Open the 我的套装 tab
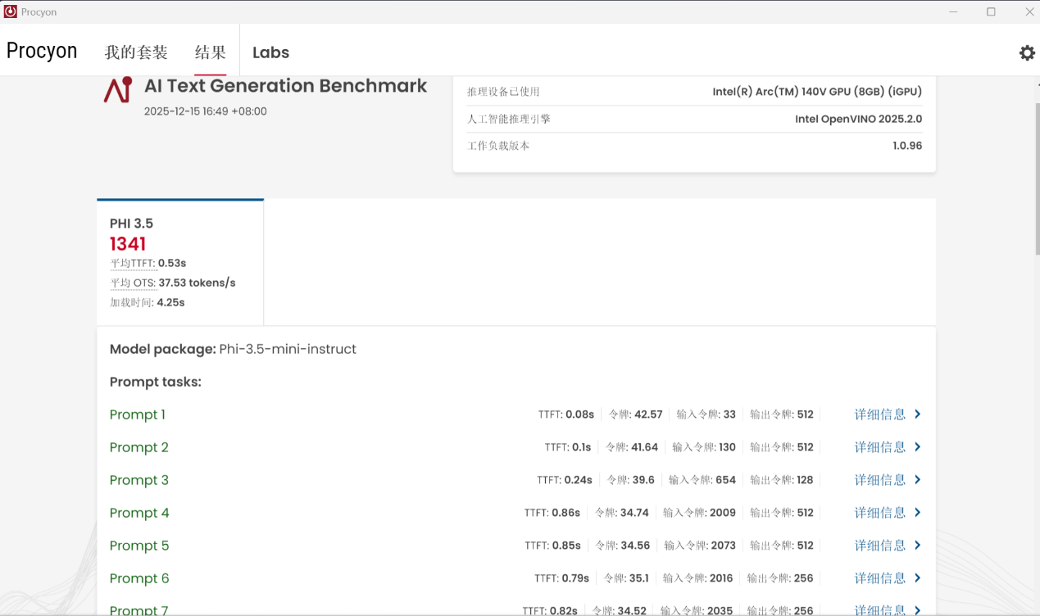Screen dimensions: 1040x616 click(136, 52)
